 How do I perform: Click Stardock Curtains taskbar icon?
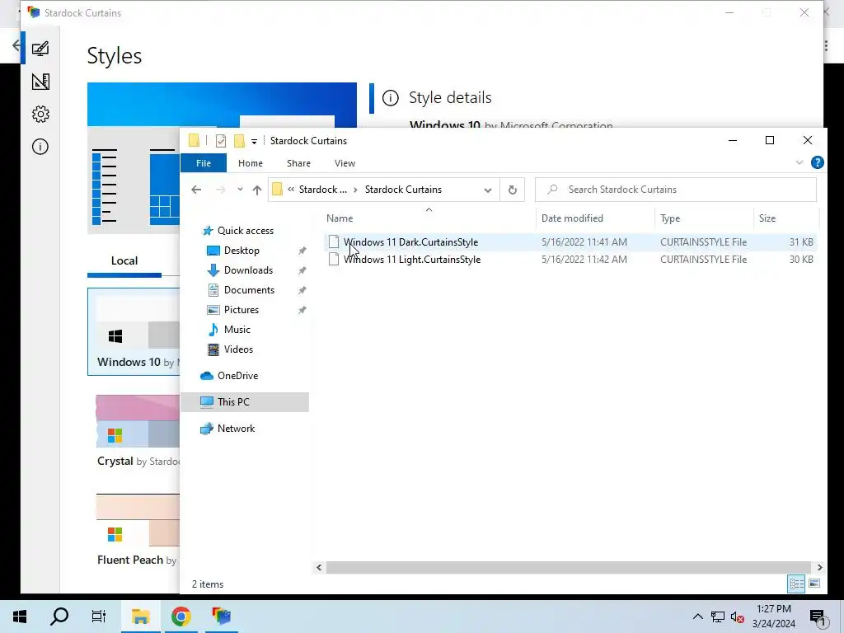pyautogui.click(x=221, y=617)
